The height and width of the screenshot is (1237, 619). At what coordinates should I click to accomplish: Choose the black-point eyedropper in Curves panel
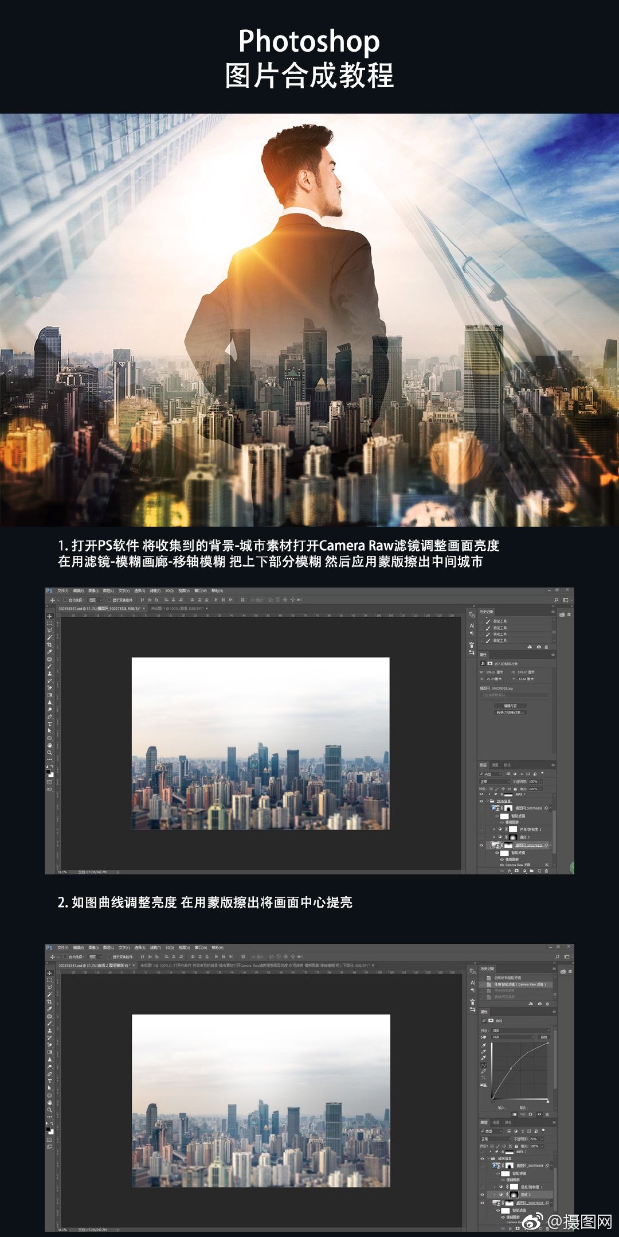coord(483,1045)
